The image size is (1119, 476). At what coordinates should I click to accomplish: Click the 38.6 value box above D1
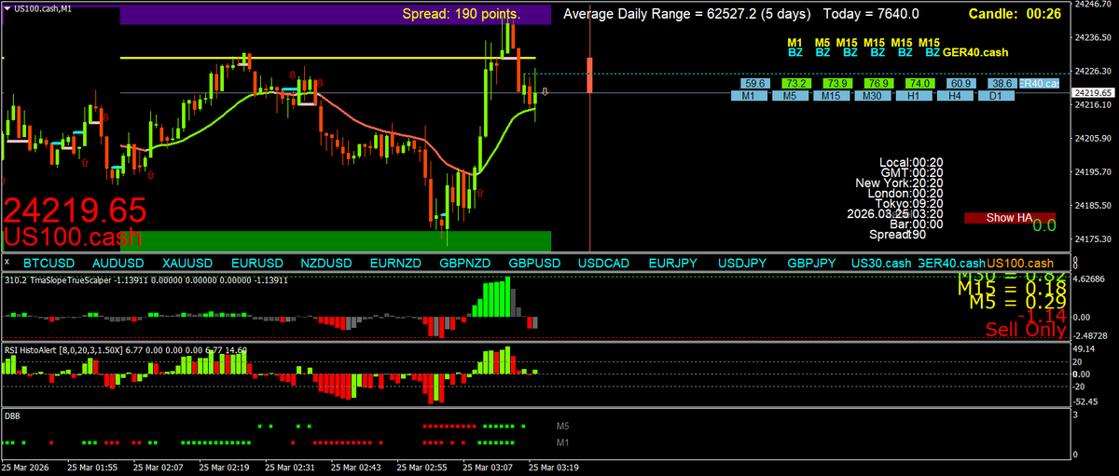pyautogui.click(x=1002, y=84)
